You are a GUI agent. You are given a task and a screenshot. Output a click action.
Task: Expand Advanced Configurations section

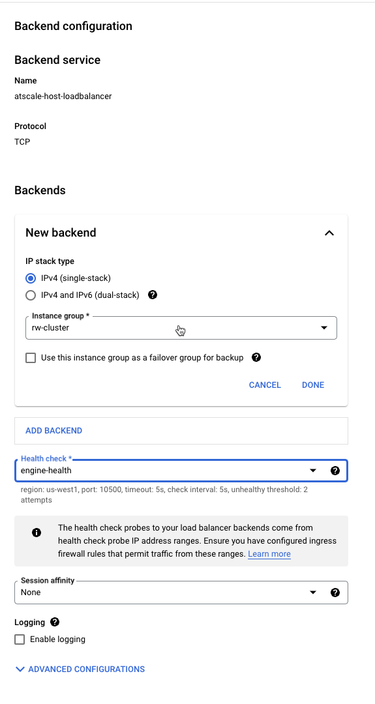point(80,669)
